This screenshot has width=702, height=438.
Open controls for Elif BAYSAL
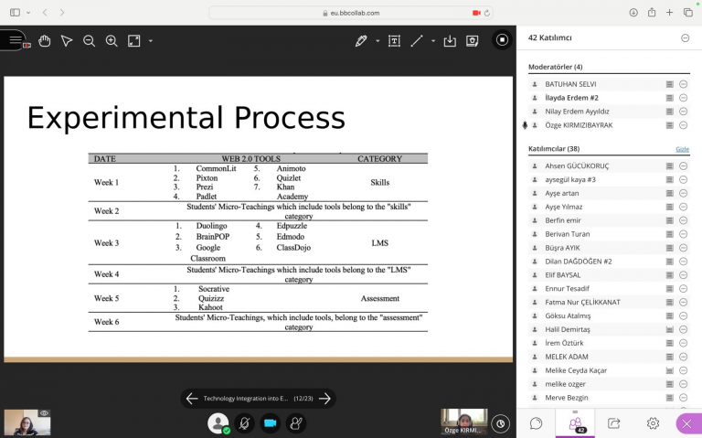(x=683, y=275)
